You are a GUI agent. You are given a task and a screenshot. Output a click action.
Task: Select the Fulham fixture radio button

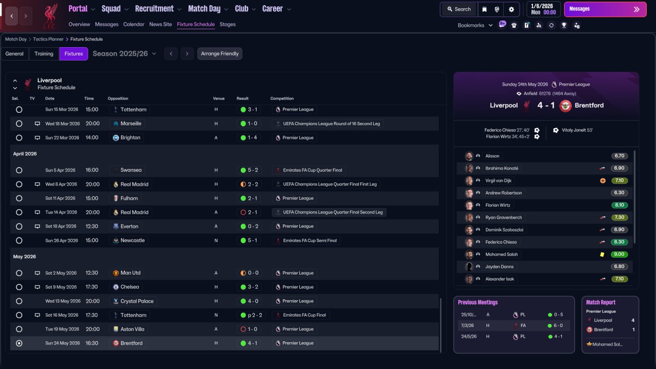[19, 198]
